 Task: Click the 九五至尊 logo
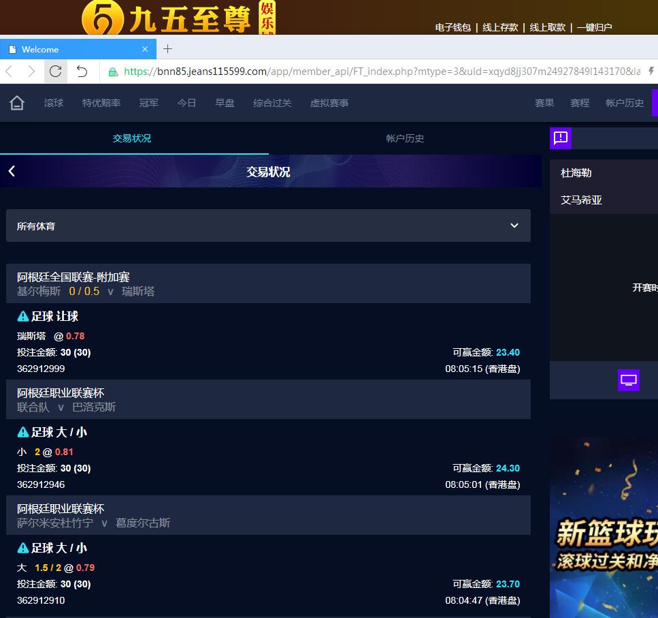178,18
